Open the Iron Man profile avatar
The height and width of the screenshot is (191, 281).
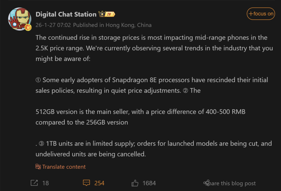pos(20,19)
